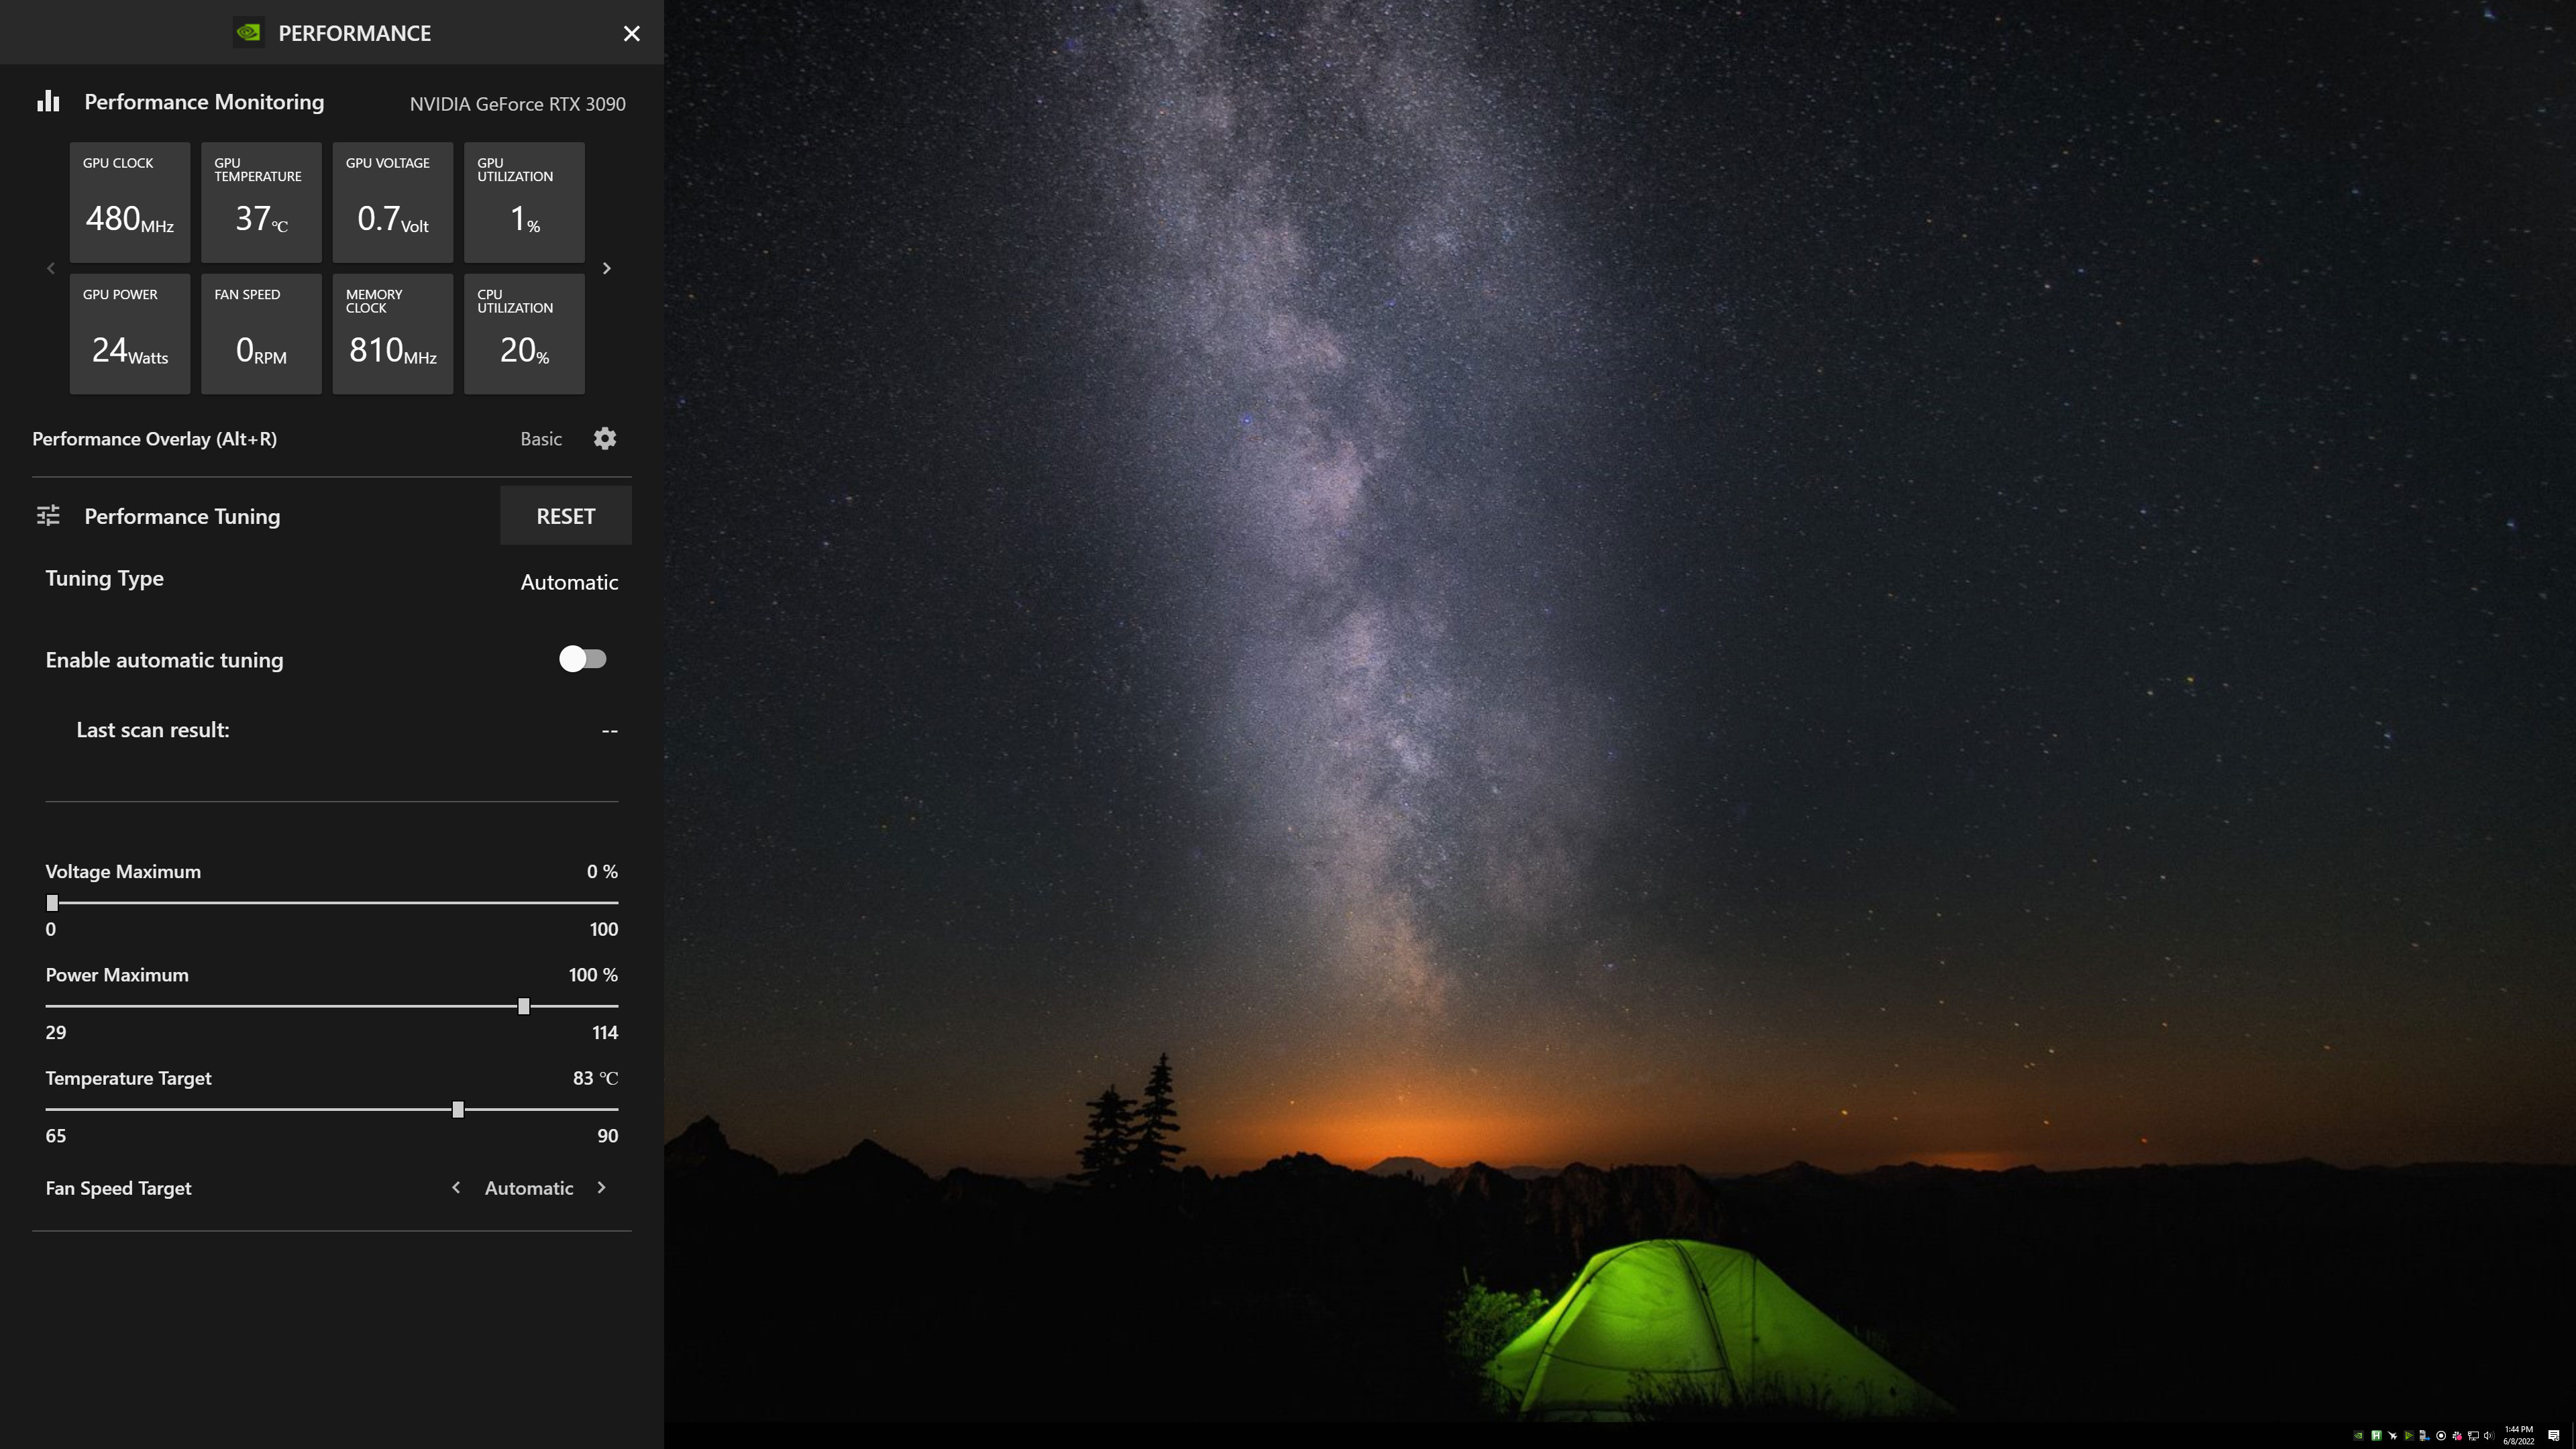The image size is (2576, 1449).
Task: Click the NVIDIA logo in Performance header
Action: click(x=248, y=33)
